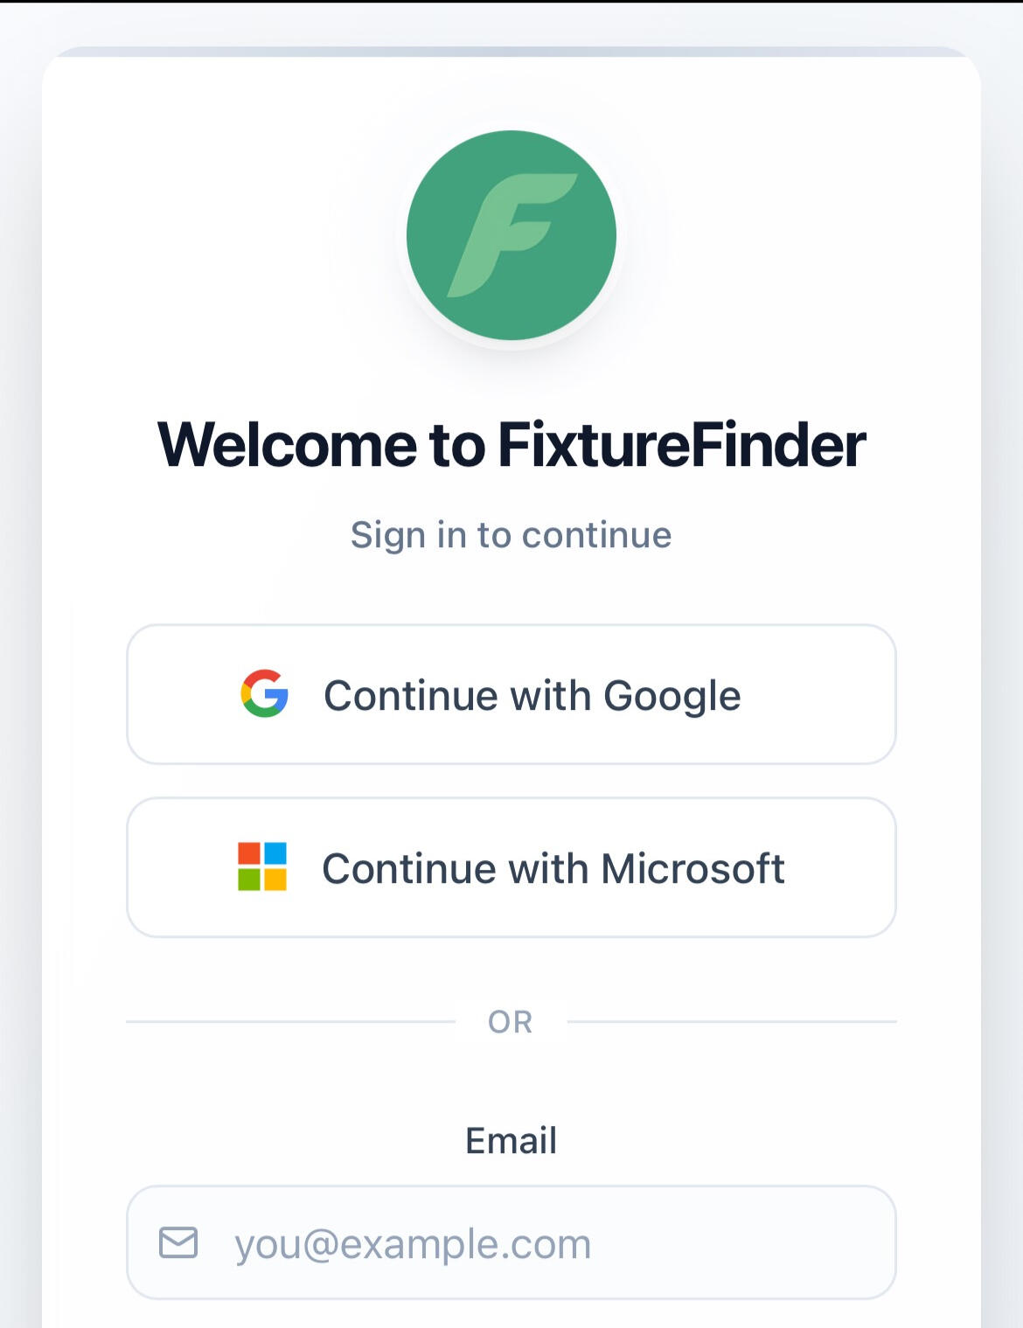
Task: Click the blue square of the Microsoft logo
Action: coord(275,853)
